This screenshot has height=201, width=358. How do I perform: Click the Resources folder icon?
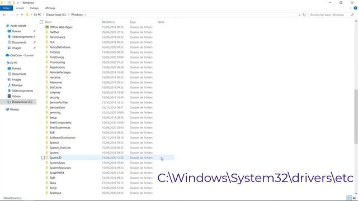pyautogui.click(x=47, y=82)
